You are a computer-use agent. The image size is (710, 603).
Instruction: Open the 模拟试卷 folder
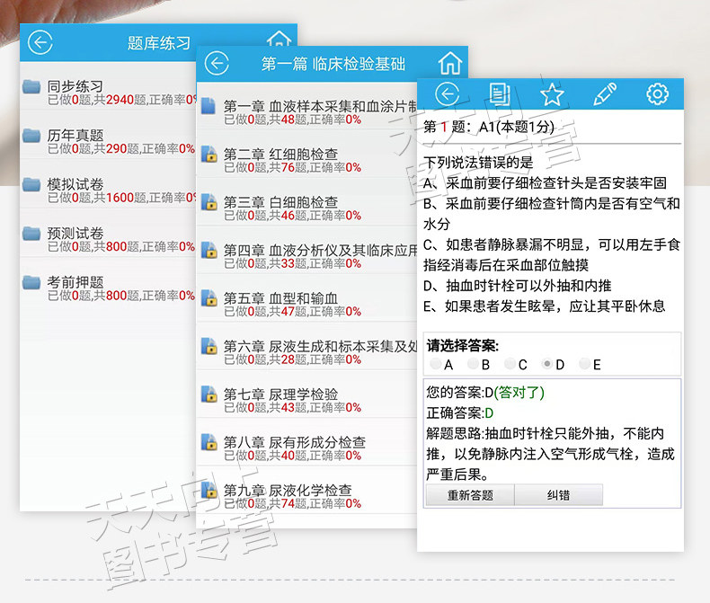109,191
